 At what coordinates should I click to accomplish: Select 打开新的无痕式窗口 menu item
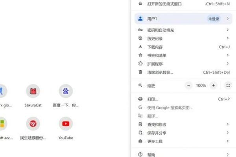click(183, 4)
